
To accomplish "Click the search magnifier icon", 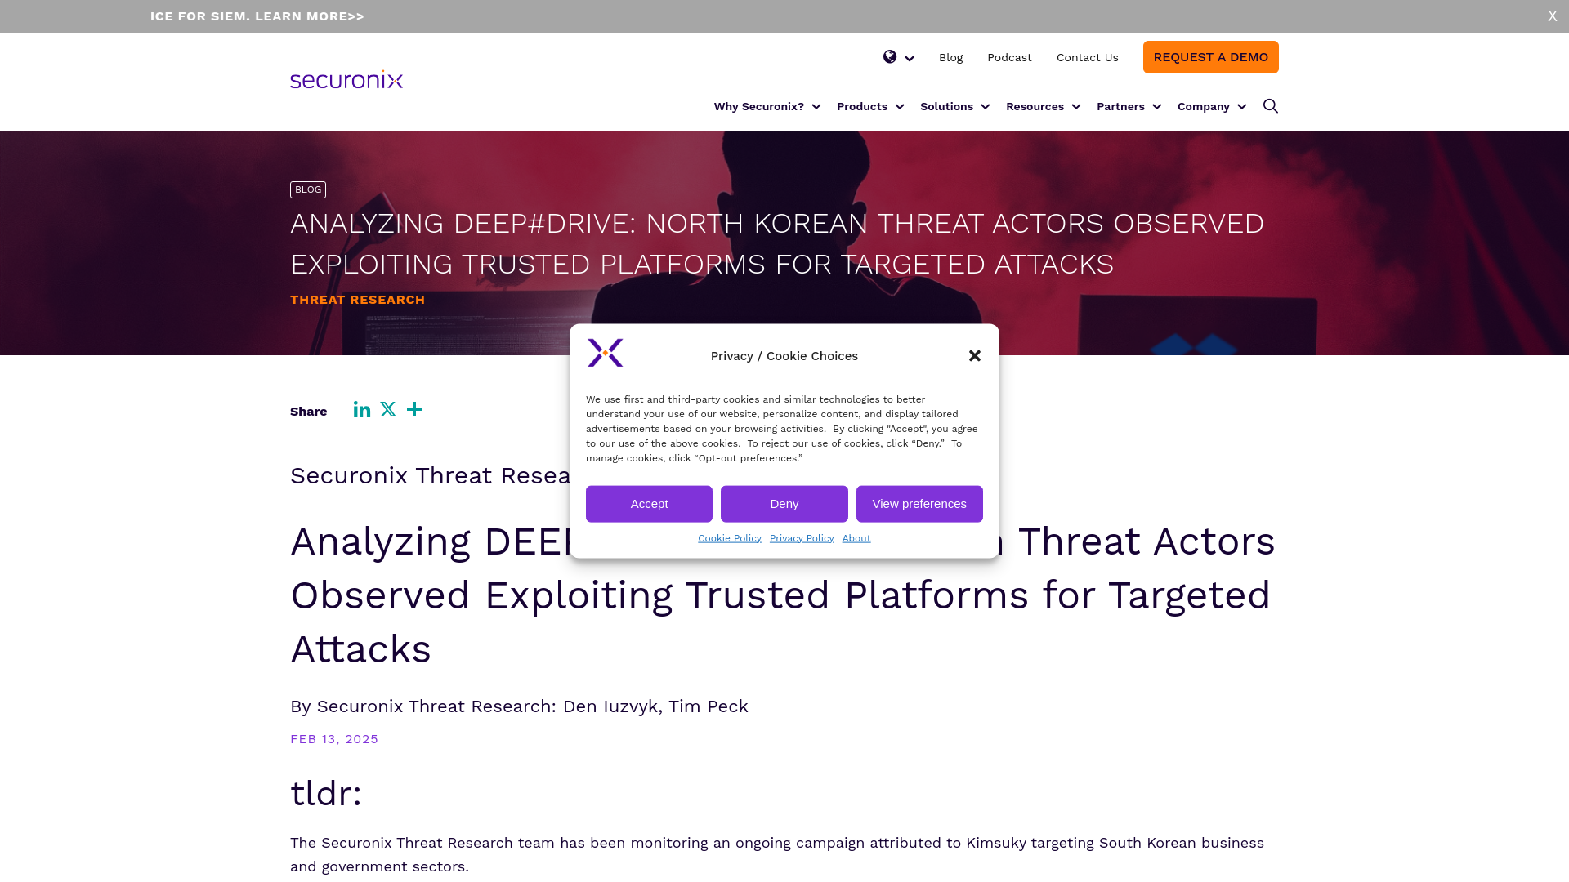I will click(x=1271, y=105).
